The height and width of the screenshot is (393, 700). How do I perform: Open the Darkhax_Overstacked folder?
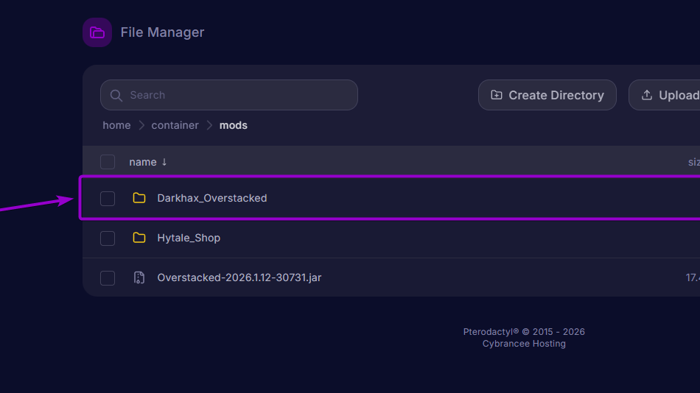pyautogui.click(x=212, y=198)
